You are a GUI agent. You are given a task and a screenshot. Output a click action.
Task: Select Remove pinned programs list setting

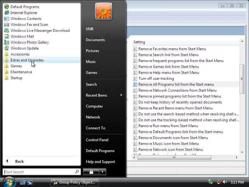point(180,96)
